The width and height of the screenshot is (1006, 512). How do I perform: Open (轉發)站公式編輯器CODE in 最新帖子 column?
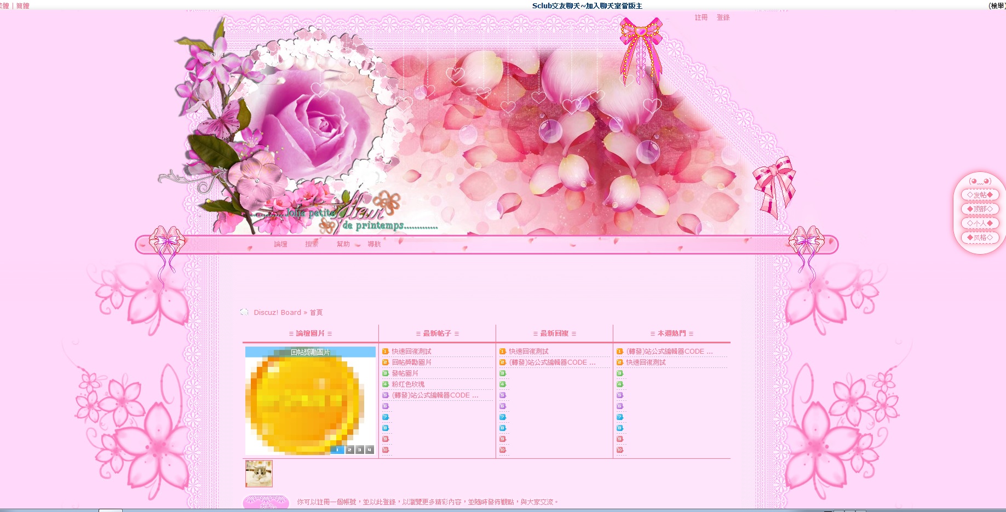(x=435, y=395)
